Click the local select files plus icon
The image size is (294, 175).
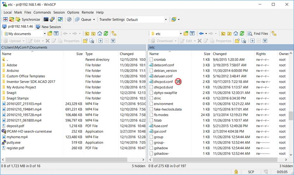[x=101, y=41]
